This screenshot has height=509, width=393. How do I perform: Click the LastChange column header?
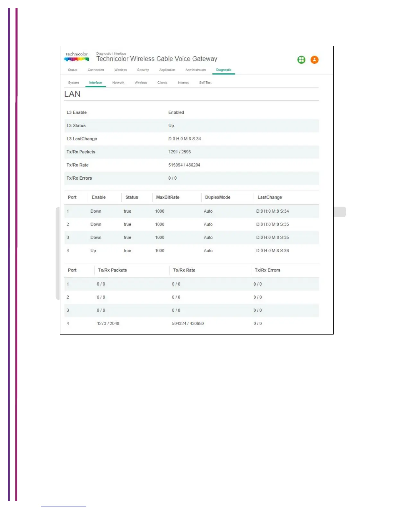tap(270, 197)
